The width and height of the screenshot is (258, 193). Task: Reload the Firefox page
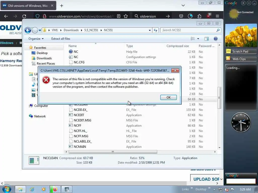[24, 16]
